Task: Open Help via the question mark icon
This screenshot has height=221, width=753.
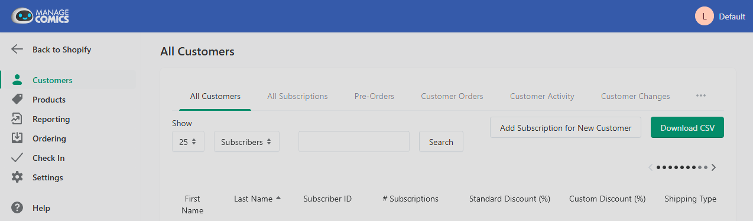Action: click(x=17, y=208)
